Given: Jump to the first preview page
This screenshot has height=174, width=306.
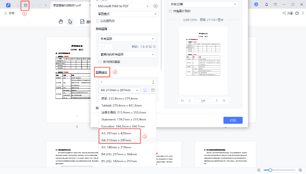Looking at the screenshot, I should coord(182,101).
